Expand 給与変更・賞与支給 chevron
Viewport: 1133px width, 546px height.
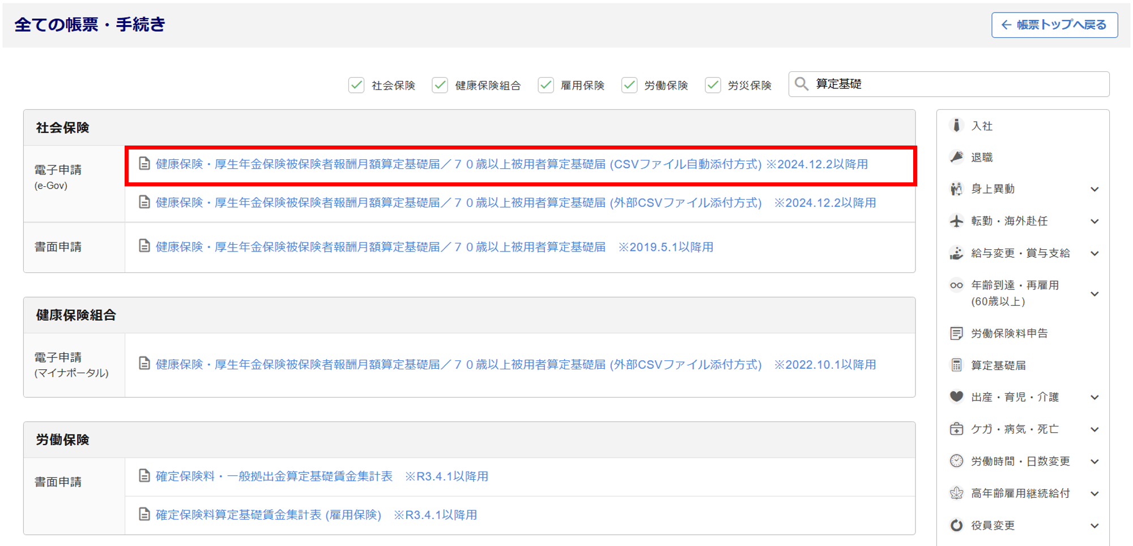[1094, 253]
